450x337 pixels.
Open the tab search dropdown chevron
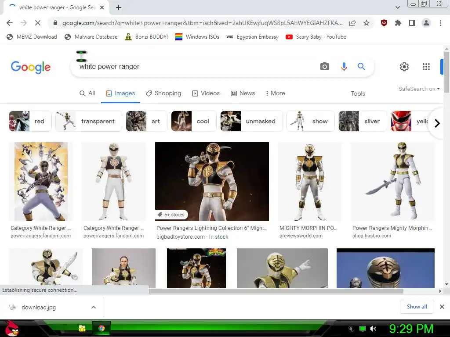coord(397,7)
